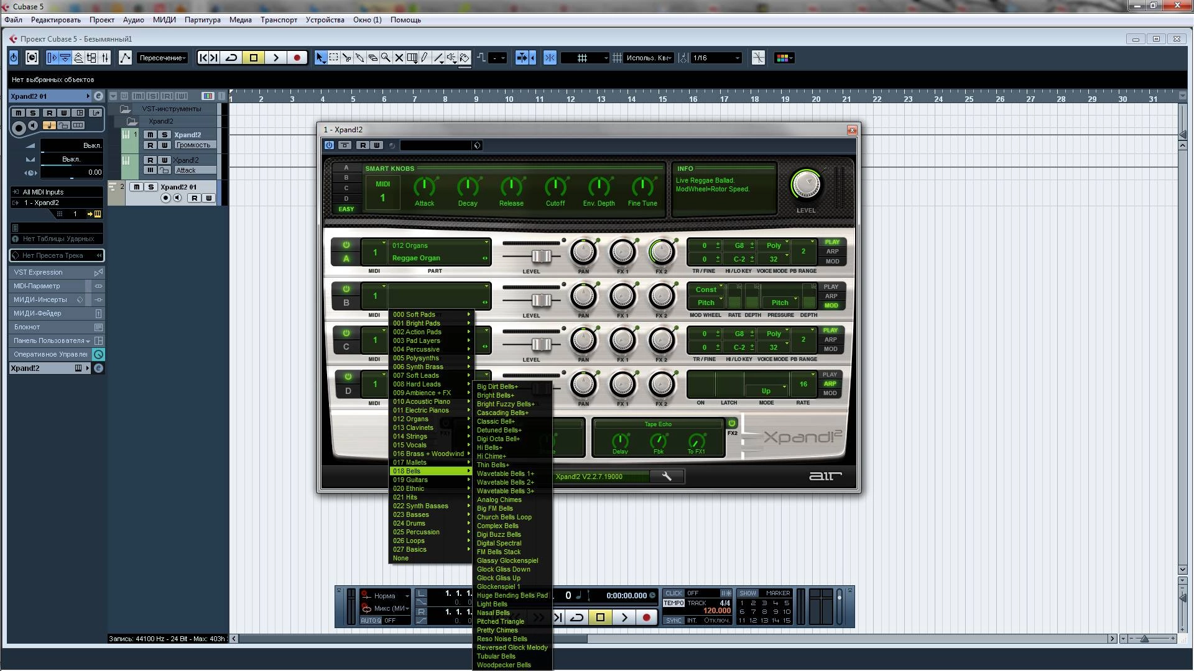Image resolution: width=1194 pixels, height=671 pixels.
Task: Click transport bar Stop button
Action: pyautogui.click(x=600, y=617)
